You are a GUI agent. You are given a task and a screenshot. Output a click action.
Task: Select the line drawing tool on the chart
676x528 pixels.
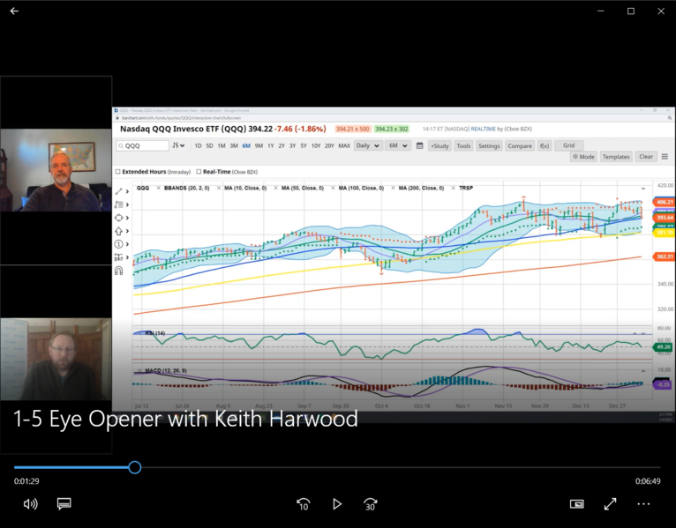coord(118,191)
